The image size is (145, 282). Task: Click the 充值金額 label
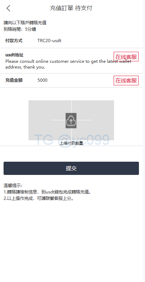[x=14, y=80]
